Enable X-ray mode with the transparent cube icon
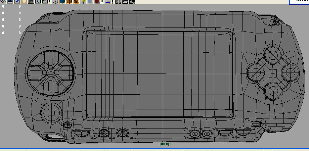 (x=118, y=2)
